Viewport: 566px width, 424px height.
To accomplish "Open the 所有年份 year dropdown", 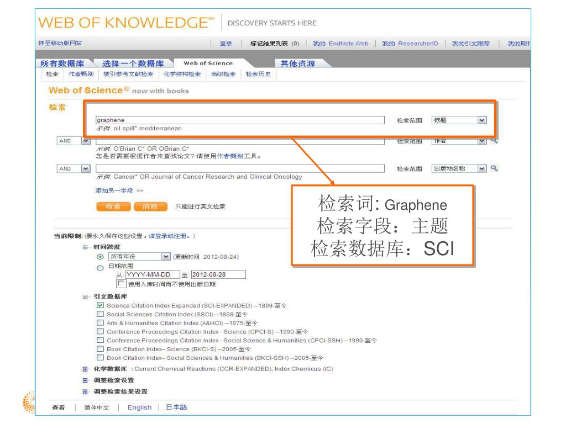I will point(139,257).
